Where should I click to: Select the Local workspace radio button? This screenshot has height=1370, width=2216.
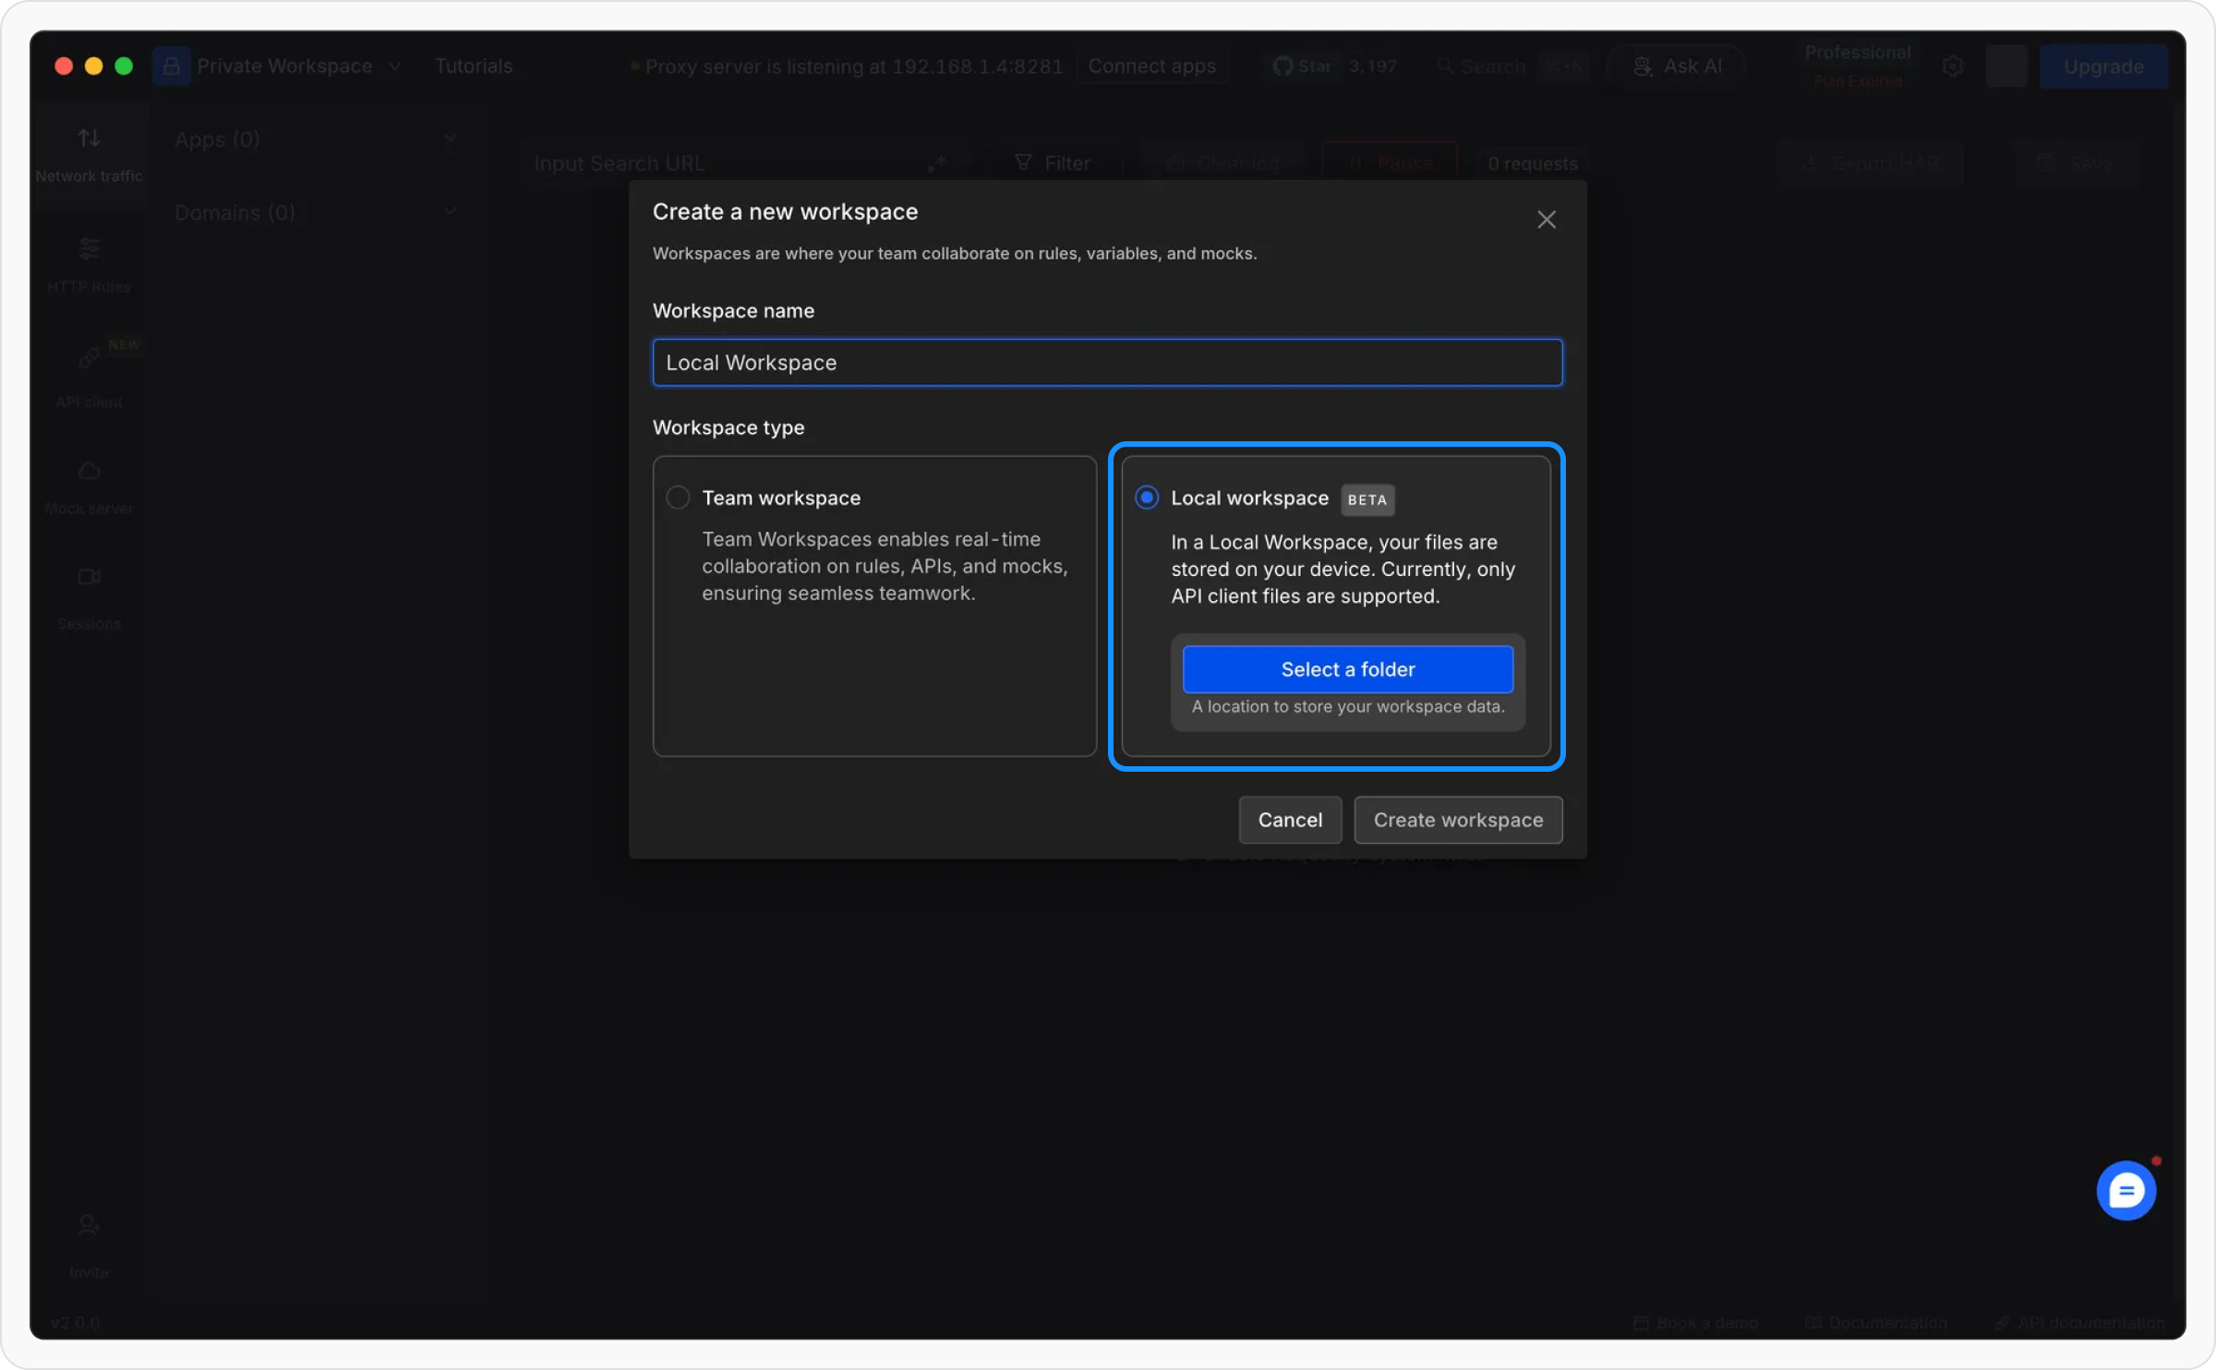click(x=1147, y=498)
